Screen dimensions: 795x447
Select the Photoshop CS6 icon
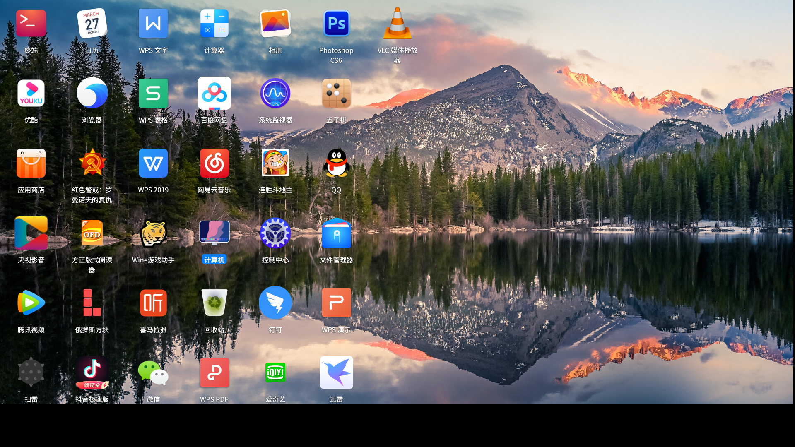click(336, 24)
